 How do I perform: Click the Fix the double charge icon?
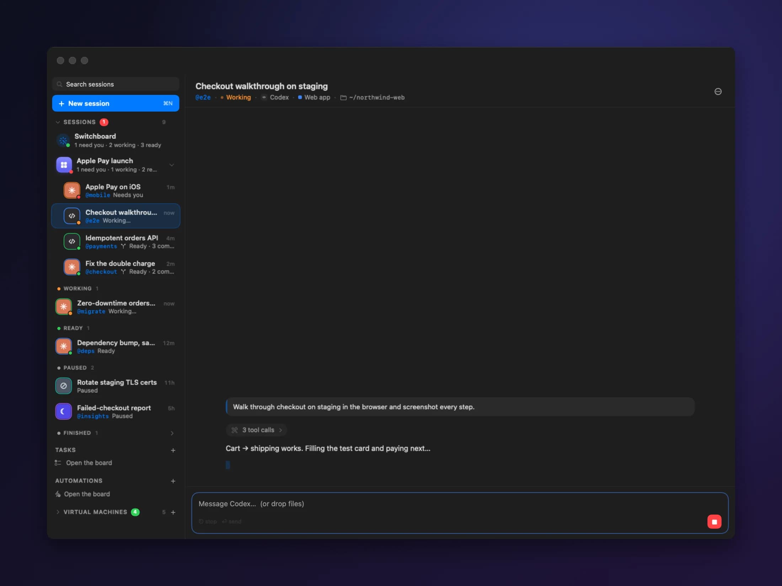click(x=72, y=267)
